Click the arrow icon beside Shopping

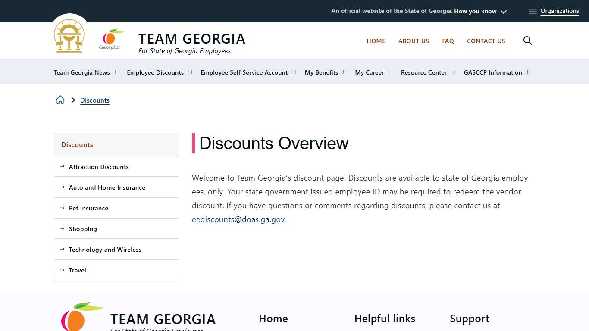point(61,228)
